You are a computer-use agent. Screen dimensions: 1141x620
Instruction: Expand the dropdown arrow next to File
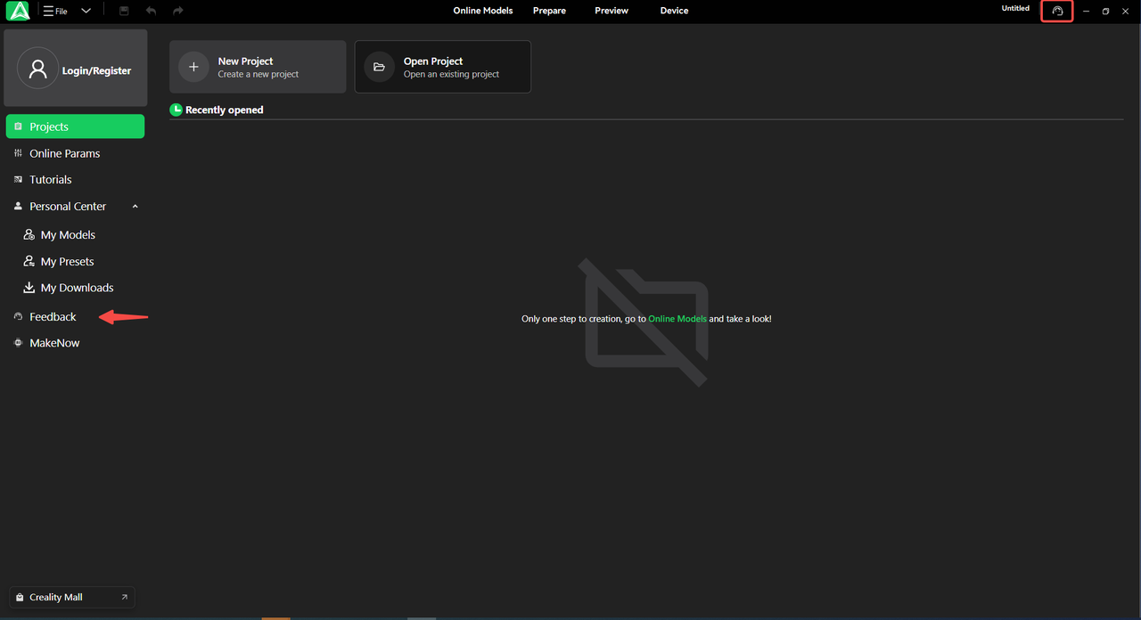(x=86, y=11)
